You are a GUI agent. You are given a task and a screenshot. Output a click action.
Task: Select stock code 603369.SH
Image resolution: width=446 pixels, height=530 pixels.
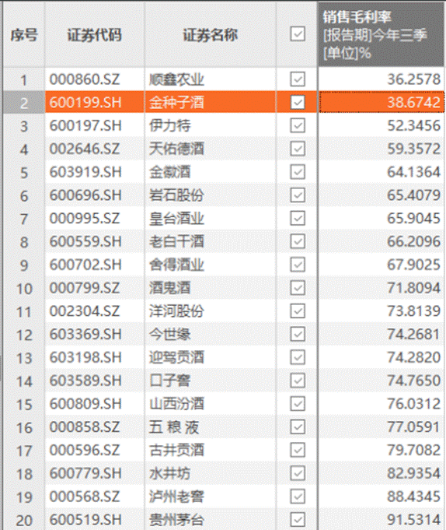pyautogui.click(x=85, y=335)
